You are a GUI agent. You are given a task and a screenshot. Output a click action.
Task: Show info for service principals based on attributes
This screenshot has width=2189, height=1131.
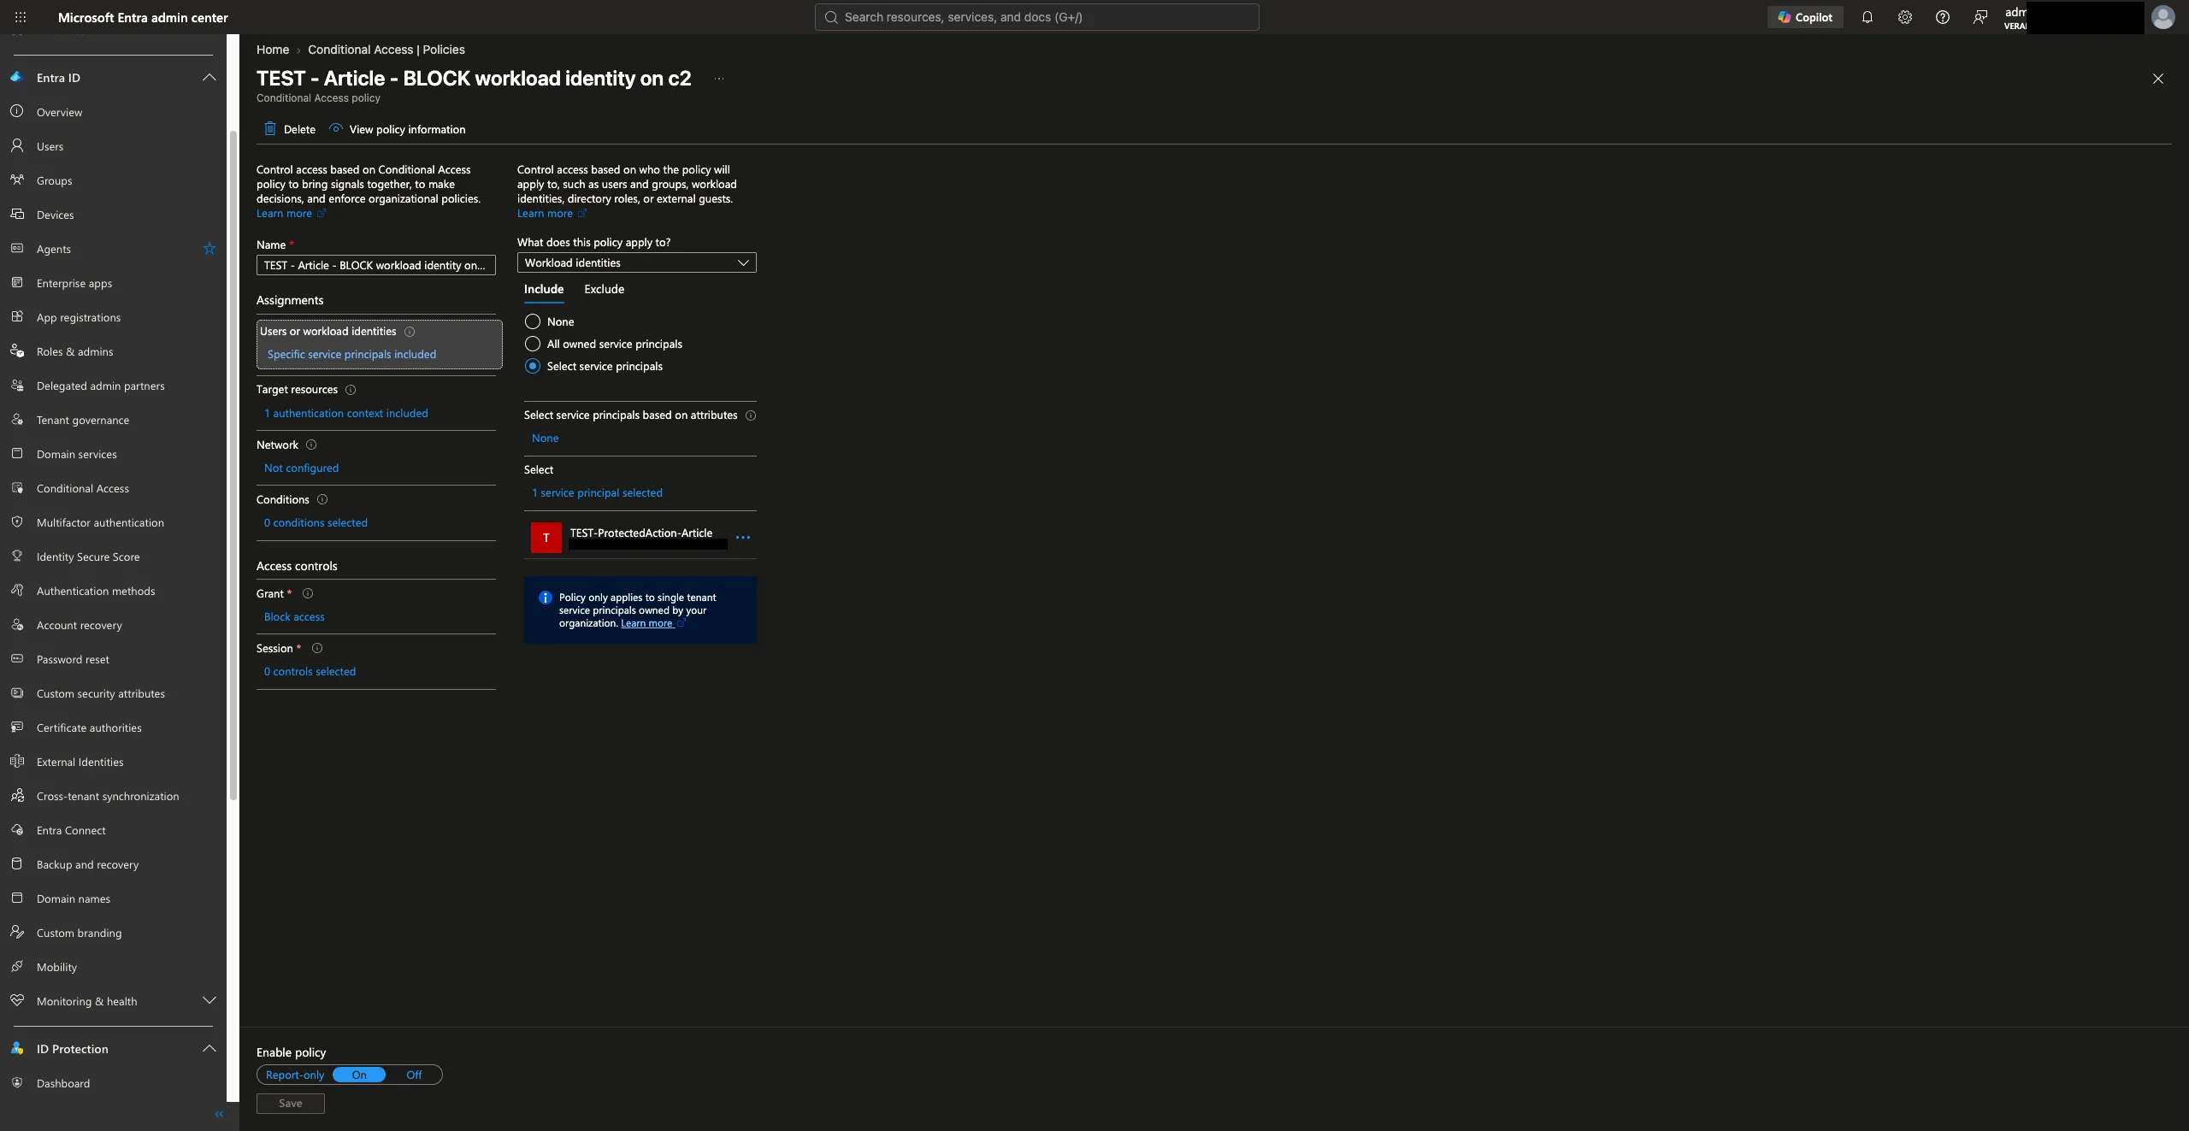[751, 415]
